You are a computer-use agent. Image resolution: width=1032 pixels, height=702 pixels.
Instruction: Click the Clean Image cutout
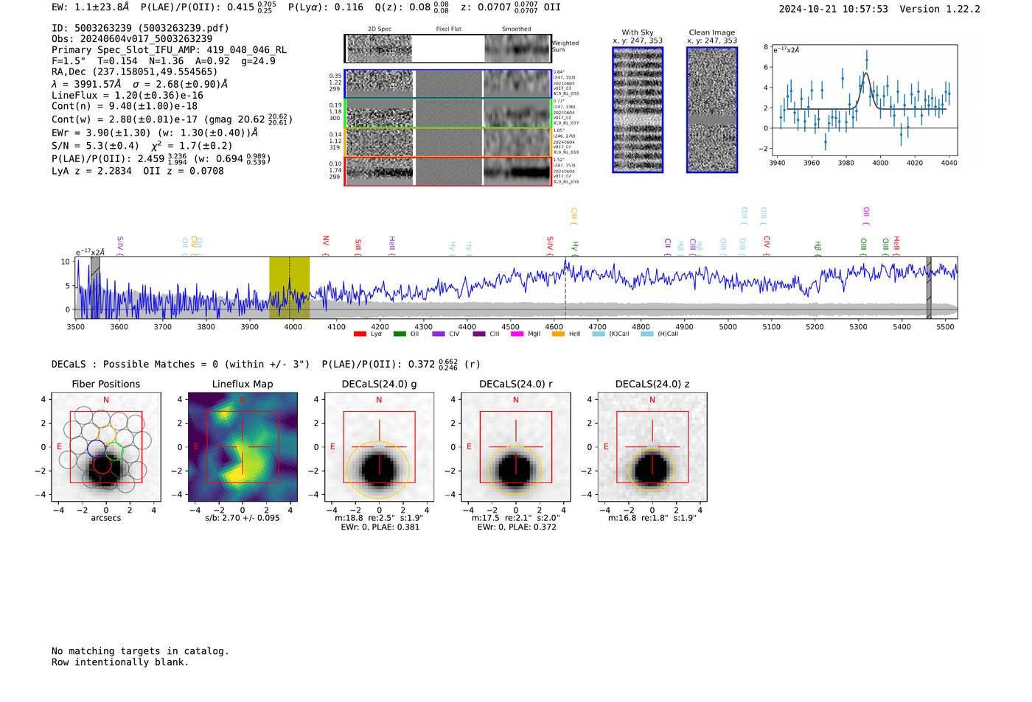point(712,110)
